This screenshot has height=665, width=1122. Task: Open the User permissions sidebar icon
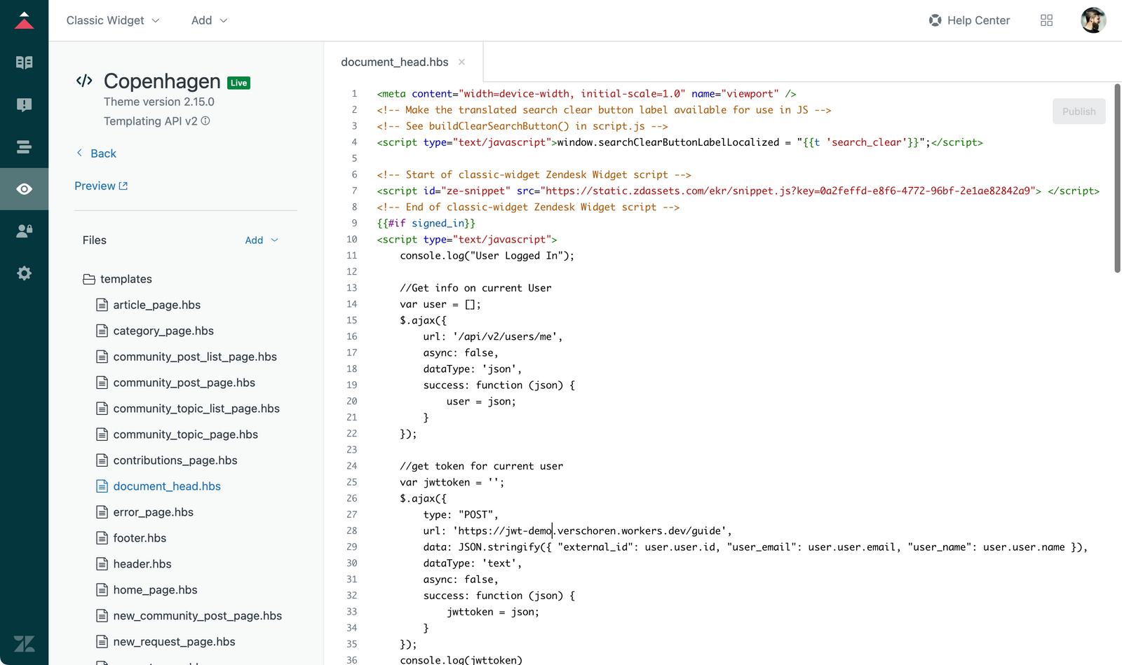(24, 231)
